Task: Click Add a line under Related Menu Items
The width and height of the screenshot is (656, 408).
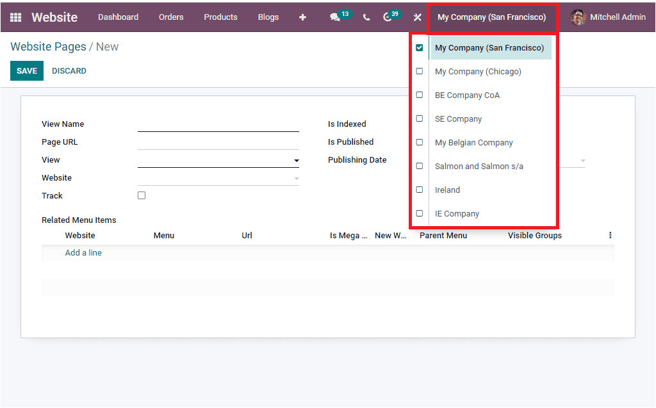Action: pyautogui.click(x=83, y=252)
